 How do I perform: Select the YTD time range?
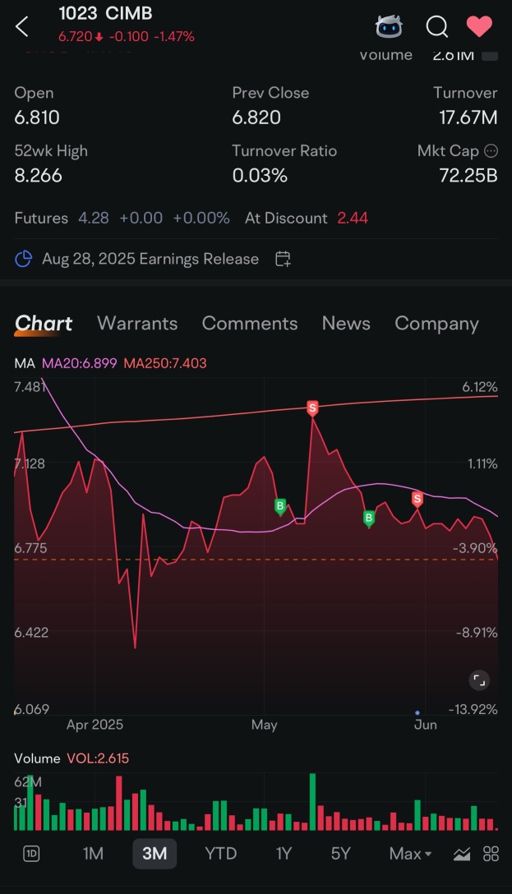pos(220,854)
